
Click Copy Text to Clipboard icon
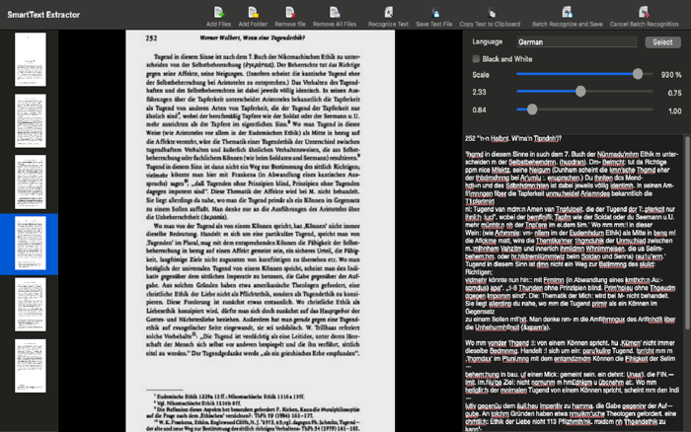(x=490, y=13)
